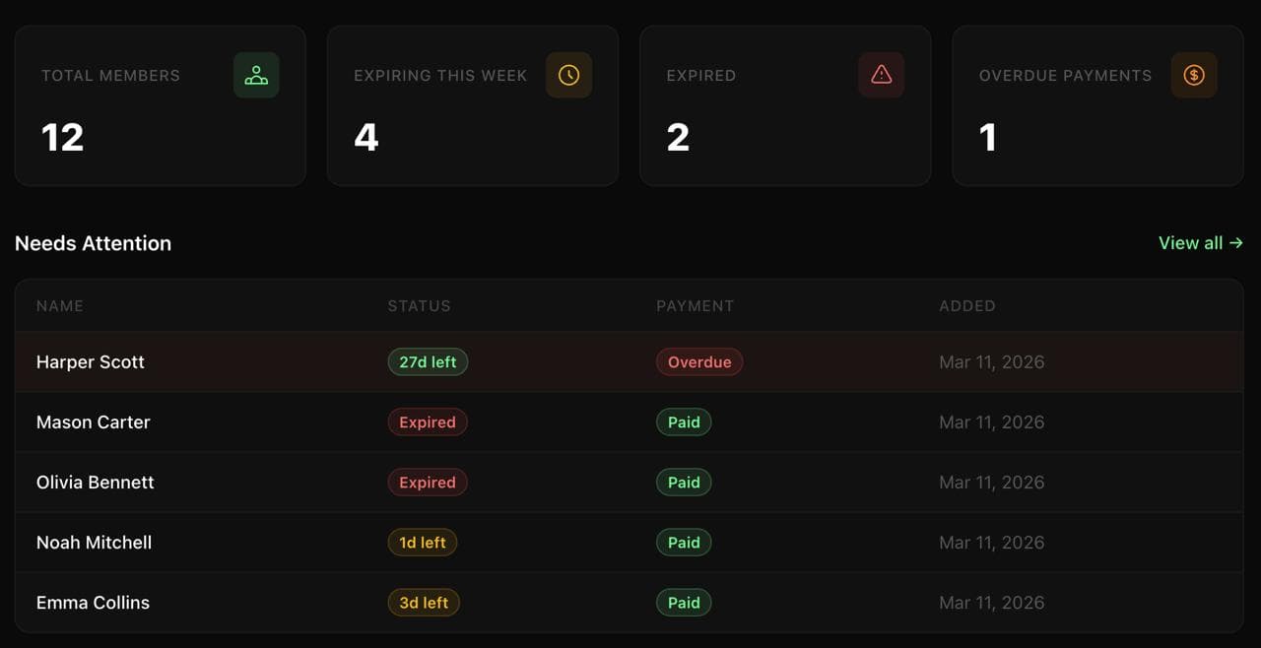The image size is (1261, 648).
Task: Click the 3d left badge for Emma Collins
Action: point(424,602)
